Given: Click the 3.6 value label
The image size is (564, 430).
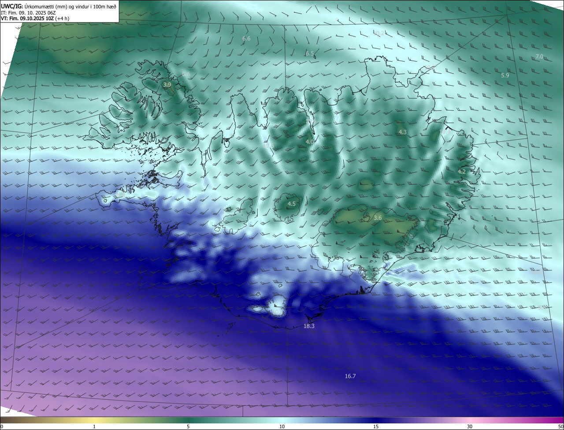Looking at the screenshot, I should 378,218.
